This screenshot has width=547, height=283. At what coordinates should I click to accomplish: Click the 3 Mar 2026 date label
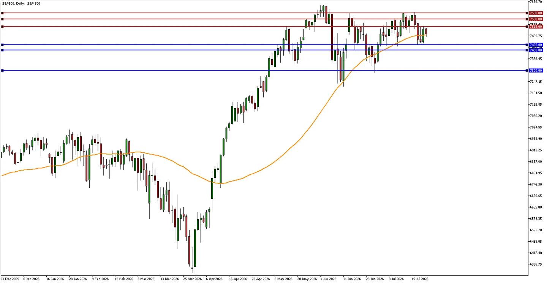[x=146, y=278]
